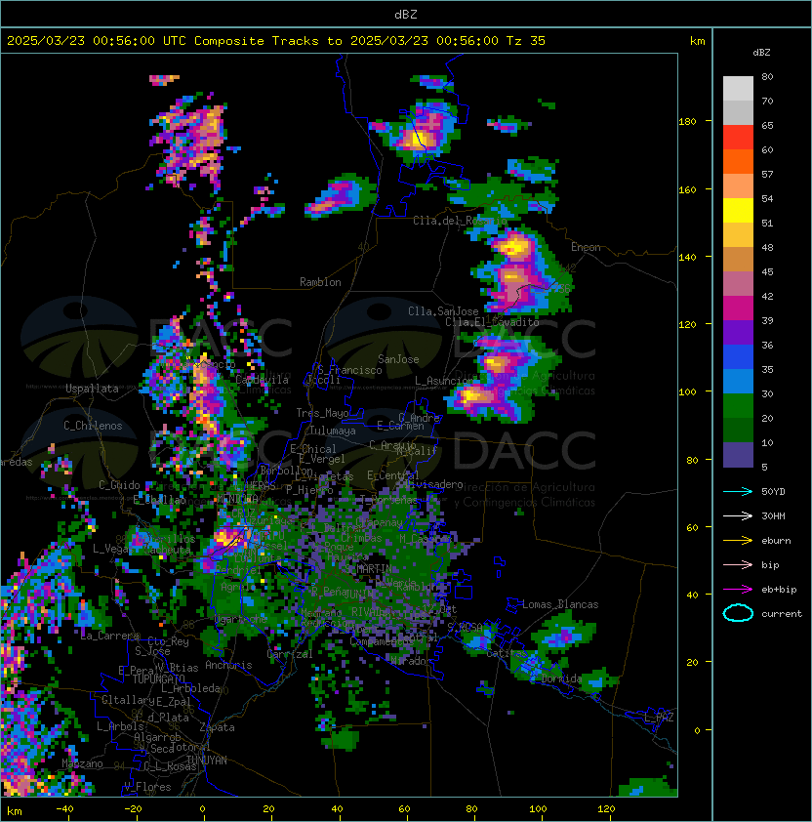
Task: Click the pink bip arrow in legend
Action: pyautogui.click(x=738, y=565)
